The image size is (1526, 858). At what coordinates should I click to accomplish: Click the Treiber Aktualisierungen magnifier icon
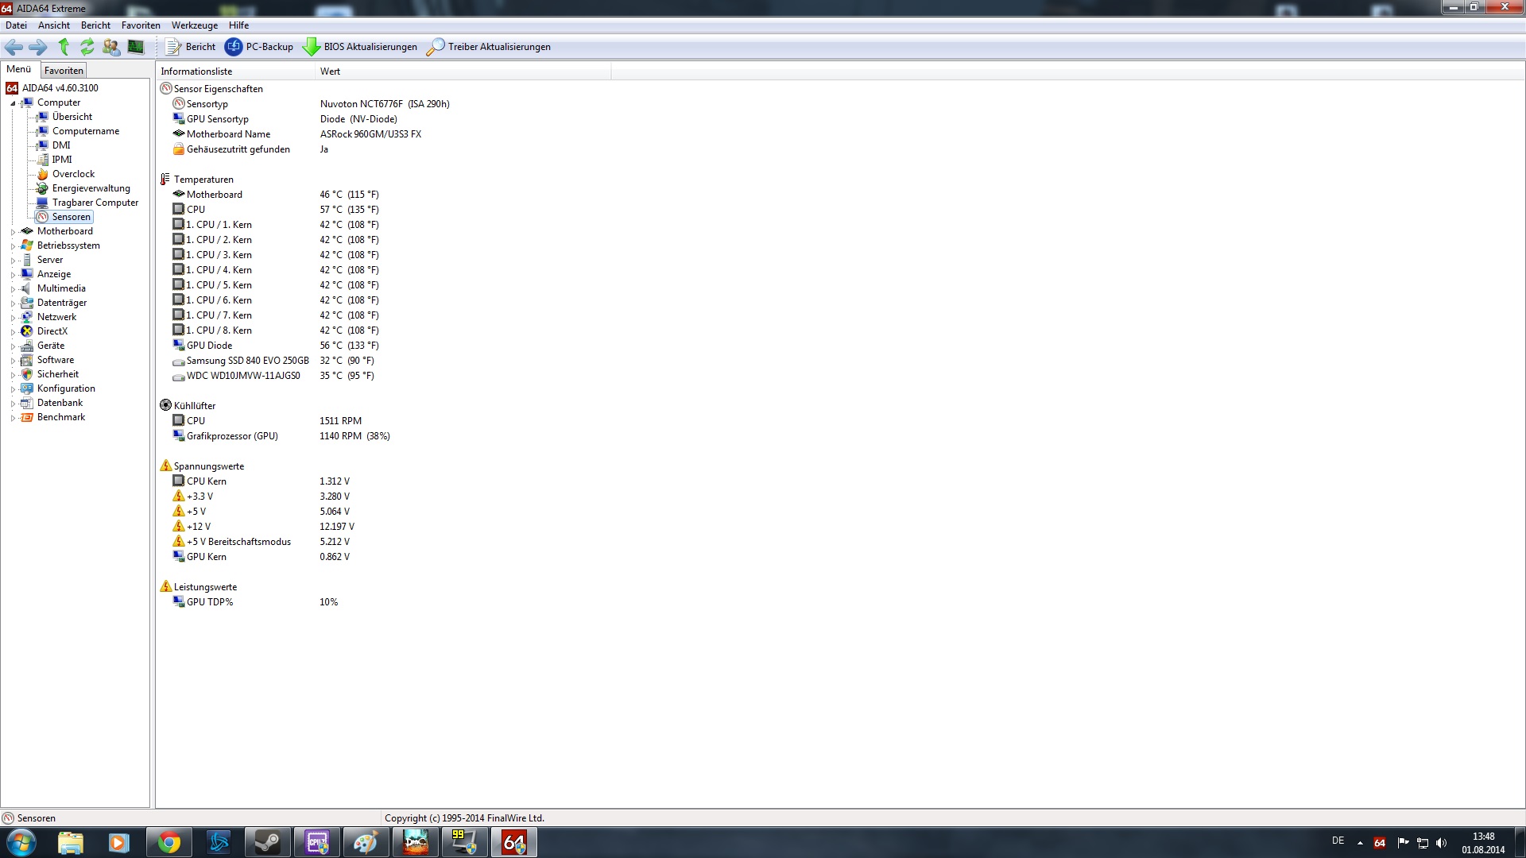click(x=435, y=47)
